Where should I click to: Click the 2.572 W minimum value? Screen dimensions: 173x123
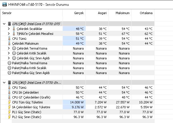pyautogui.click(x=101, y=107)
